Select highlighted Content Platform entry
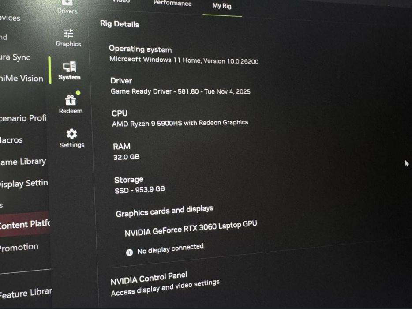Screen dimensions: 412x309 (25, 224)
